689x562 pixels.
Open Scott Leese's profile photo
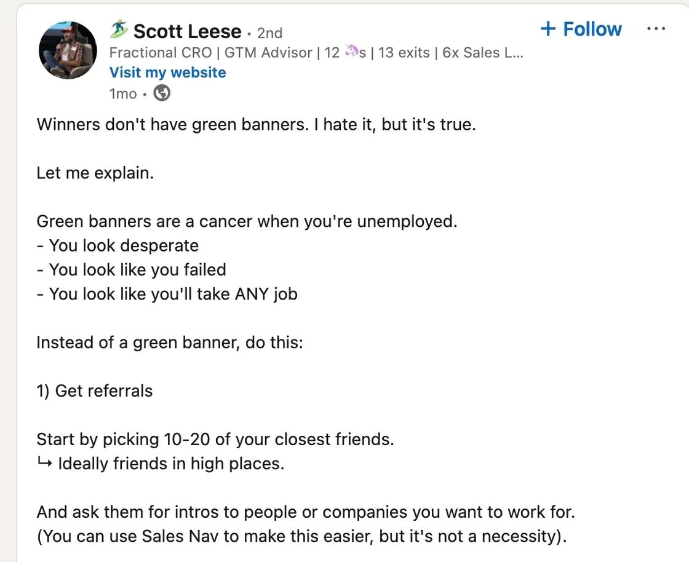pyautogui.click(x=68, y=50)
